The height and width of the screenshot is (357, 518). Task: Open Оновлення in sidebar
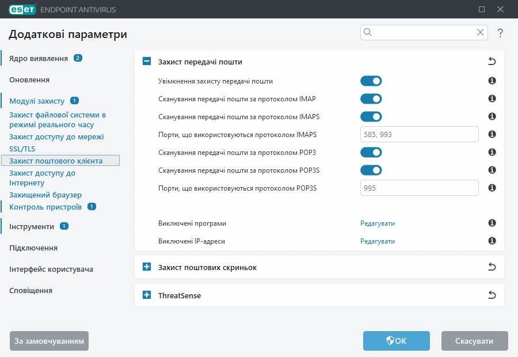(29, 80)
